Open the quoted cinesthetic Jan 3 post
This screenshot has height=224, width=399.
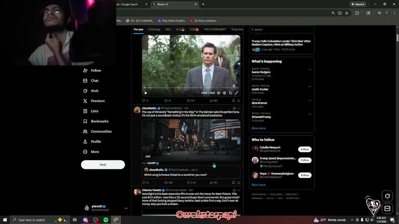click(191, 172)
